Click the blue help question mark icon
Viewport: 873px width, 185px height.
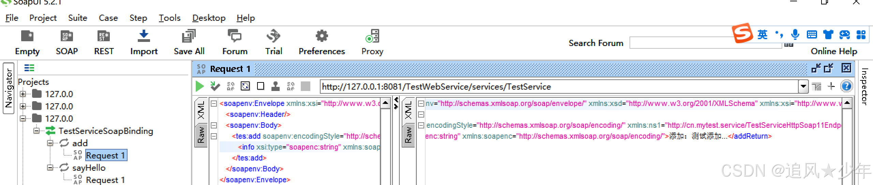point(847,86)
